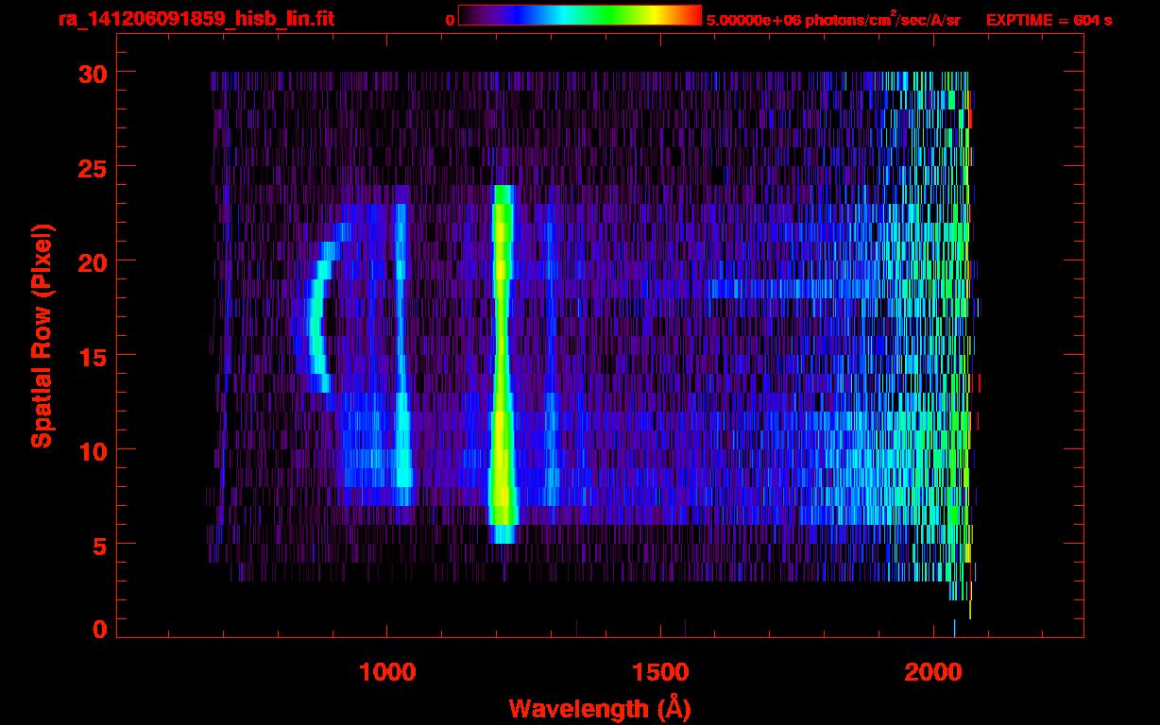
Task: Click the color bar minimum value 0
Action: [451, 20]
